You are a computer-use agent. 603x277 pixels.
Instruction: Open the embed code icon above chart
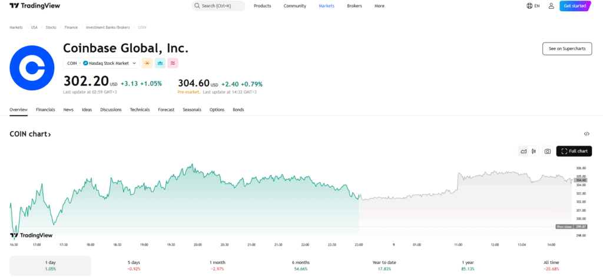pyautogui.click(x=587, y=134)
